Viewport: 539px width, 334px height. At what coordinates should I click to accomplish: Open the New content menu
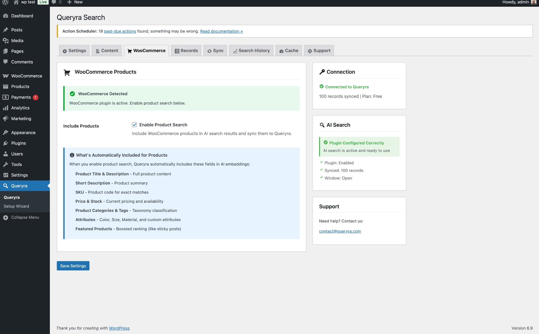[75, 2]
